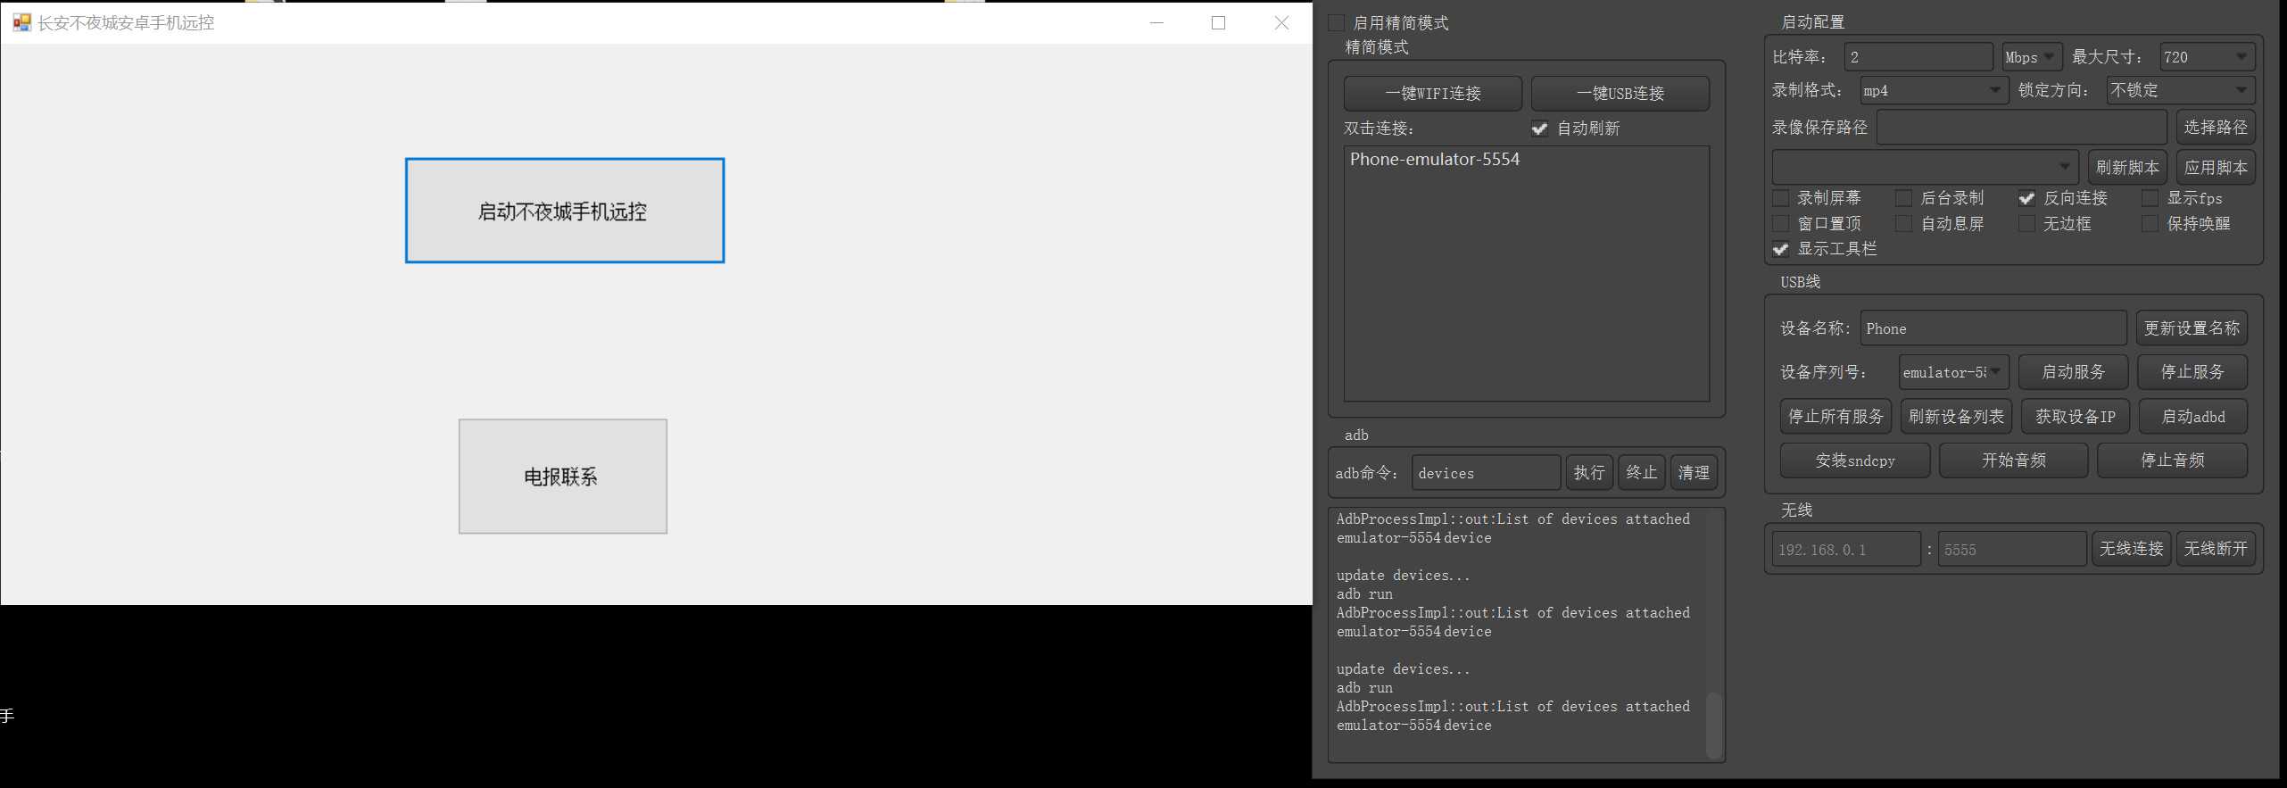Viewport: 2287px width, 788px height.
Task: Click the 设备名称 Phone input field
Action: point(1993,328)
